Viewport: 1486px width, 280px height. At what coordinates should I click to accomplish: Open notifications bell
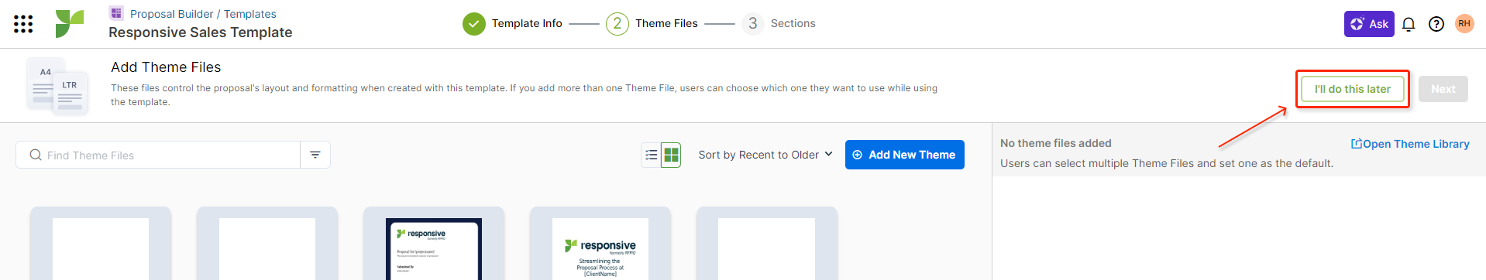tap(1409, 24)
